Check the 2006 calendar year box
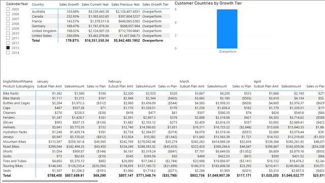Screen dimensions: 325x183 pyautogui.click(x=8, y=14)
